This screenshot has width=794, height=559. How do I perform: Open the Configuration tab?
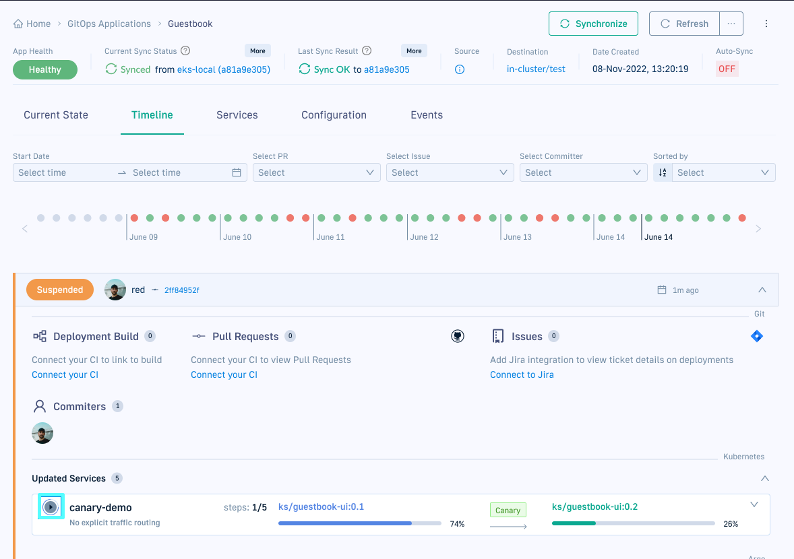tap(334, 115)
